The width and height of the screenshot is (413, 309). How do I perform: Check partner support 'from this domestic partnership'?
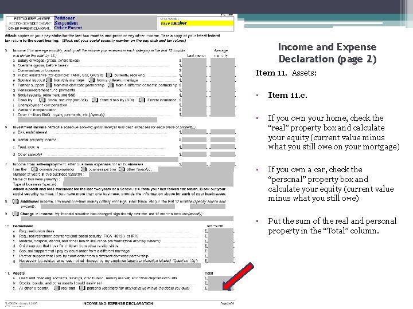tap(49, 85)
